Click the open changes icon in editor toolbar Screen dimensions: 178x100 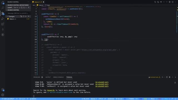coord(158,2)
